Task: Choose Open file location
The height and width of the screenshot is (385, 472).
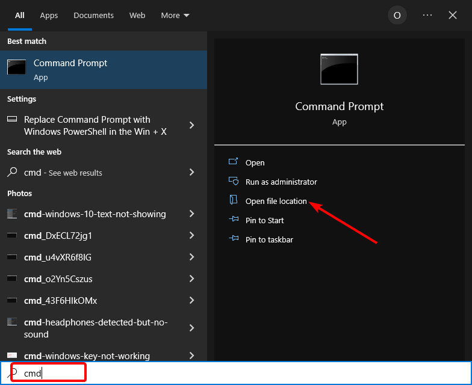Action: pyautogui.click(x=276, y=201)
